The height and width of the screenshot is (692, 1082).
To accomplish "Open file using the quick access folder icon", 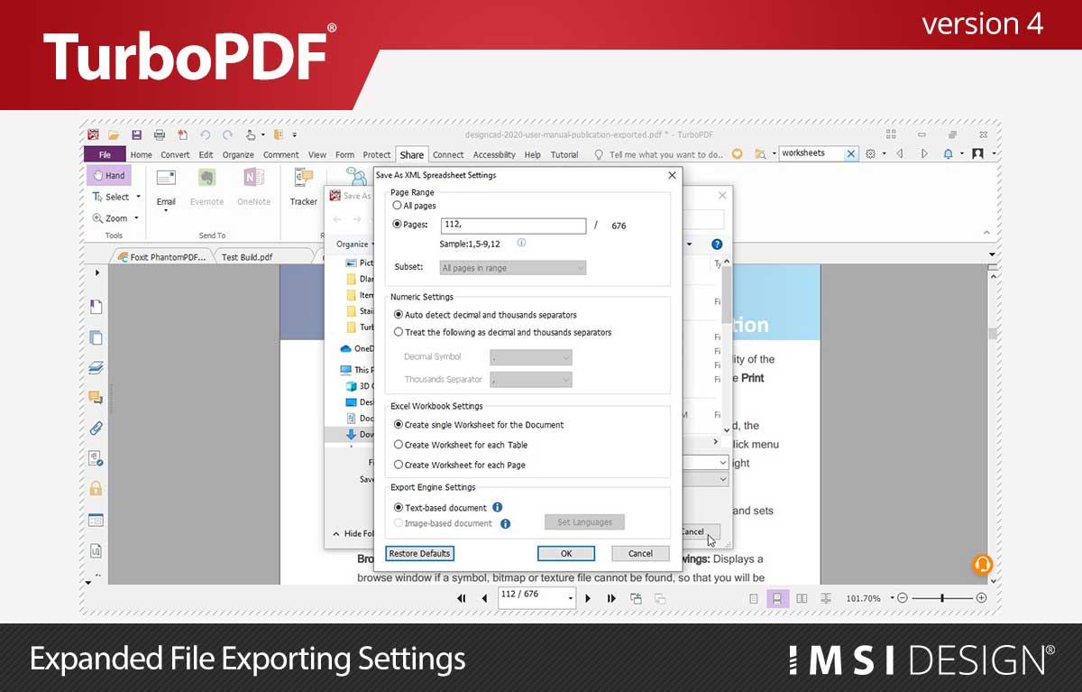I will (115, 134).
